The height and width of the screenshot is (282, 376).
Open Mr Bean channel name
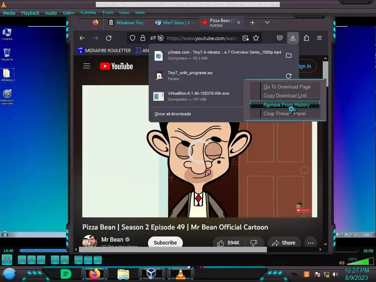click(x=112, y=239)
